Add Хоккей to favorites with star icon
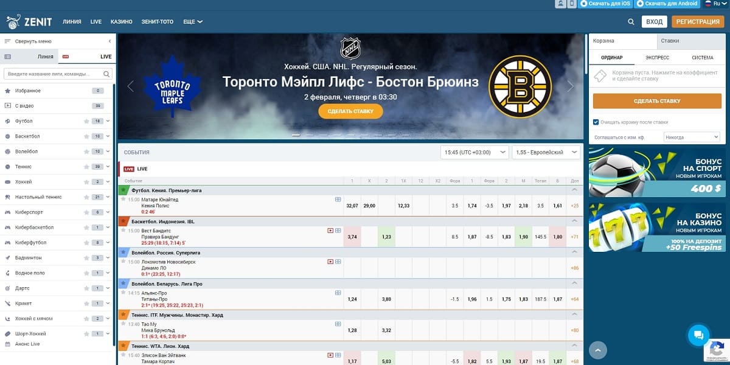The image size is (730, 365). click(86, 182)
